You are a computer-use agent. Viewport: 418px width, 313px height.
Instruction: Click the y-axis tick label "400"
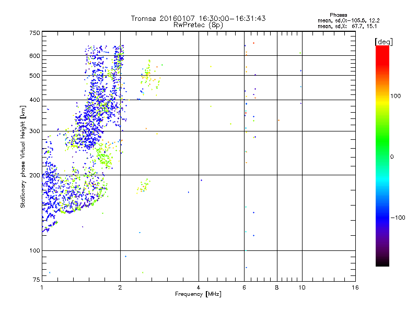34,100
